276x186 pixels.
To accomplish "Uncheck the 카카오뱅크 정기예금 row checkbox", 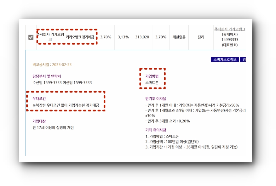I will point(31,37).
